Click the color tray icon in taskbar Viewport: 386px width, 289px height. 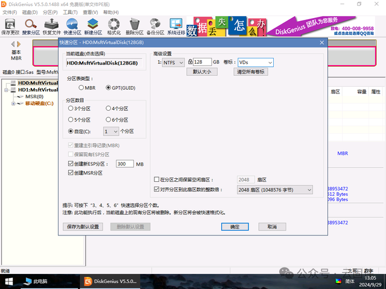(338, 281)
